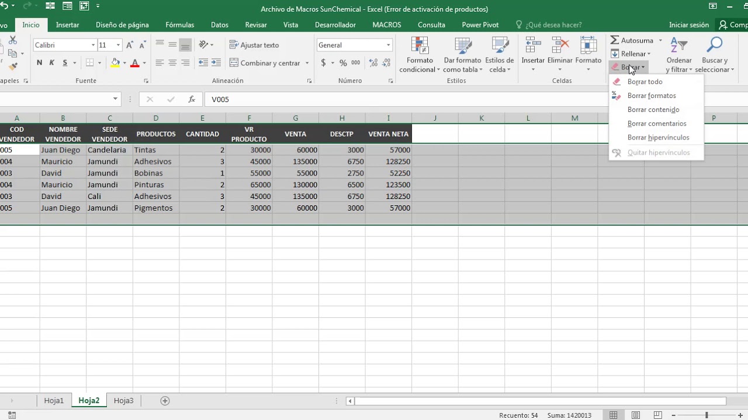Switch to Normal view icon
Image resolution: width=748 pixels, height=420 pixels.
click(613, 415)
